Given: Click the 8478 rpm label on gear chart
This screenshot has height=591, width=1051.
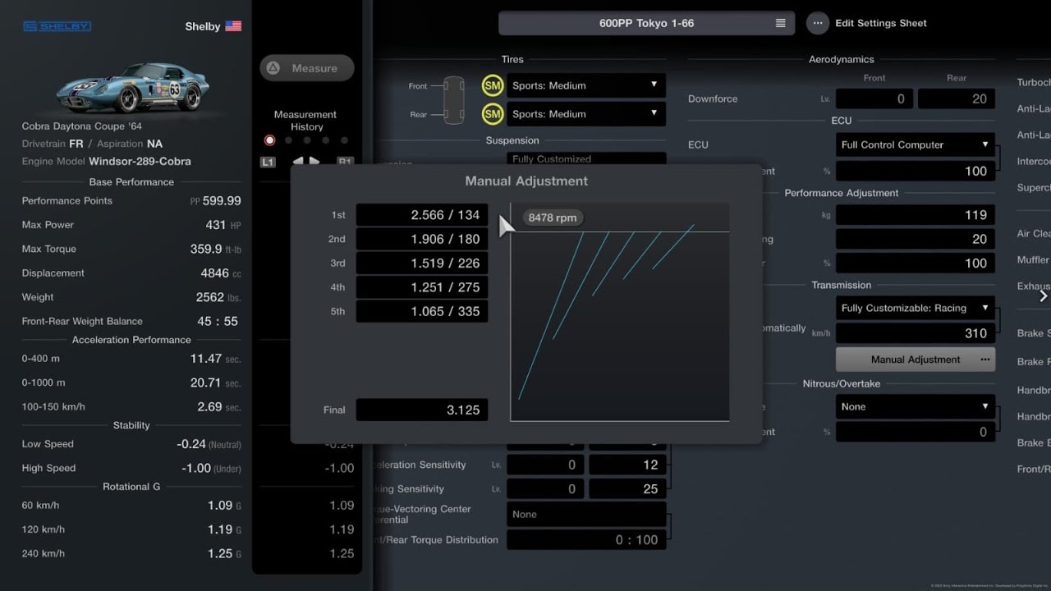Looking at the screenshot, I should pos(552,218).
